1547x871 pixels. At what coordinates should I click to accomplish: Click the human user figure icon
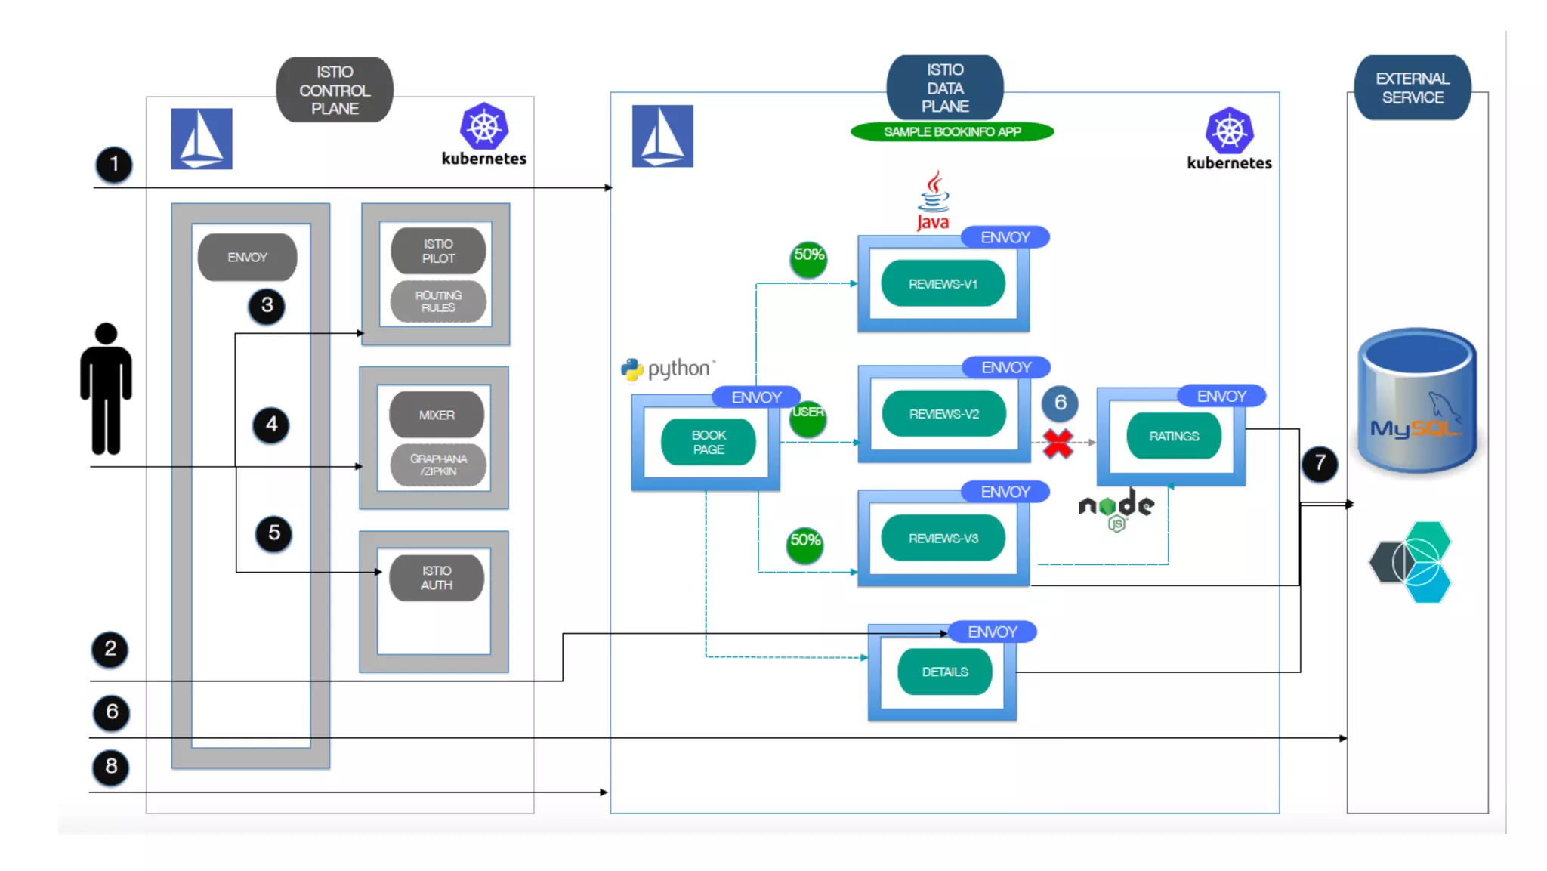(106, 389)
